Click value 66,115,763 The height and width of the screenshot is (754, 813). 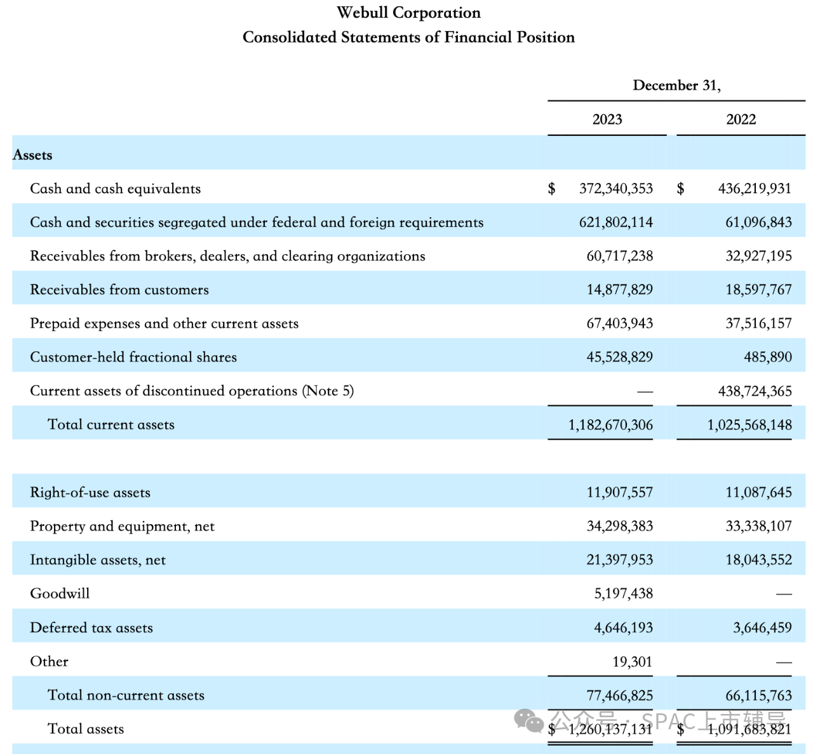[x=758, y=696]
